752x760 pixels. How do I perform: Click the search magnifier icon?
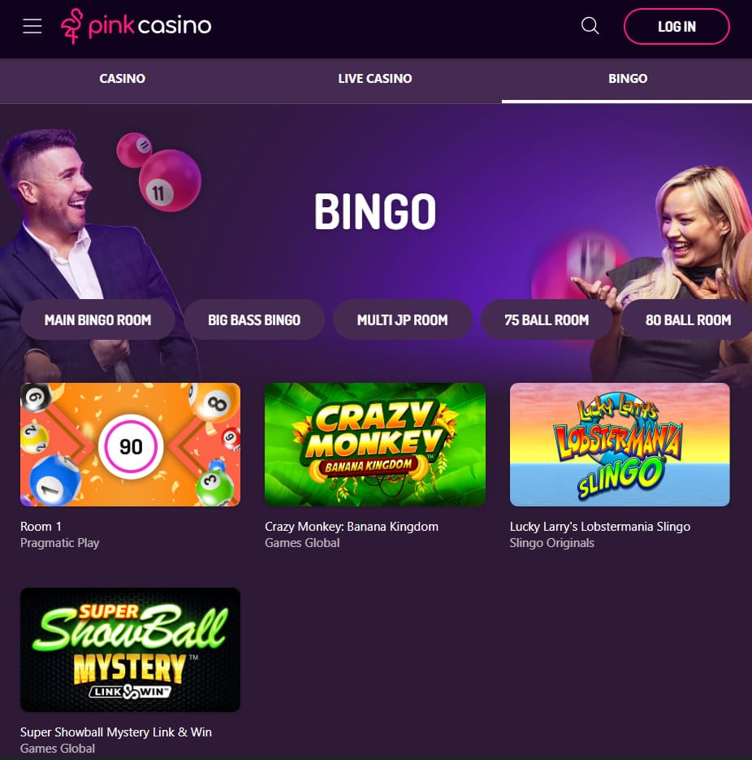pos(590,26)
